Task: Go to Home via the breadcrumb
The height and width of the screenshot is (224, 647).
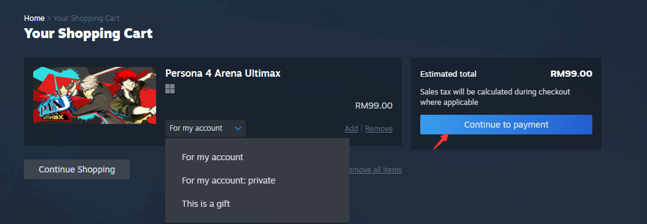Action: [x=34, y=18]
